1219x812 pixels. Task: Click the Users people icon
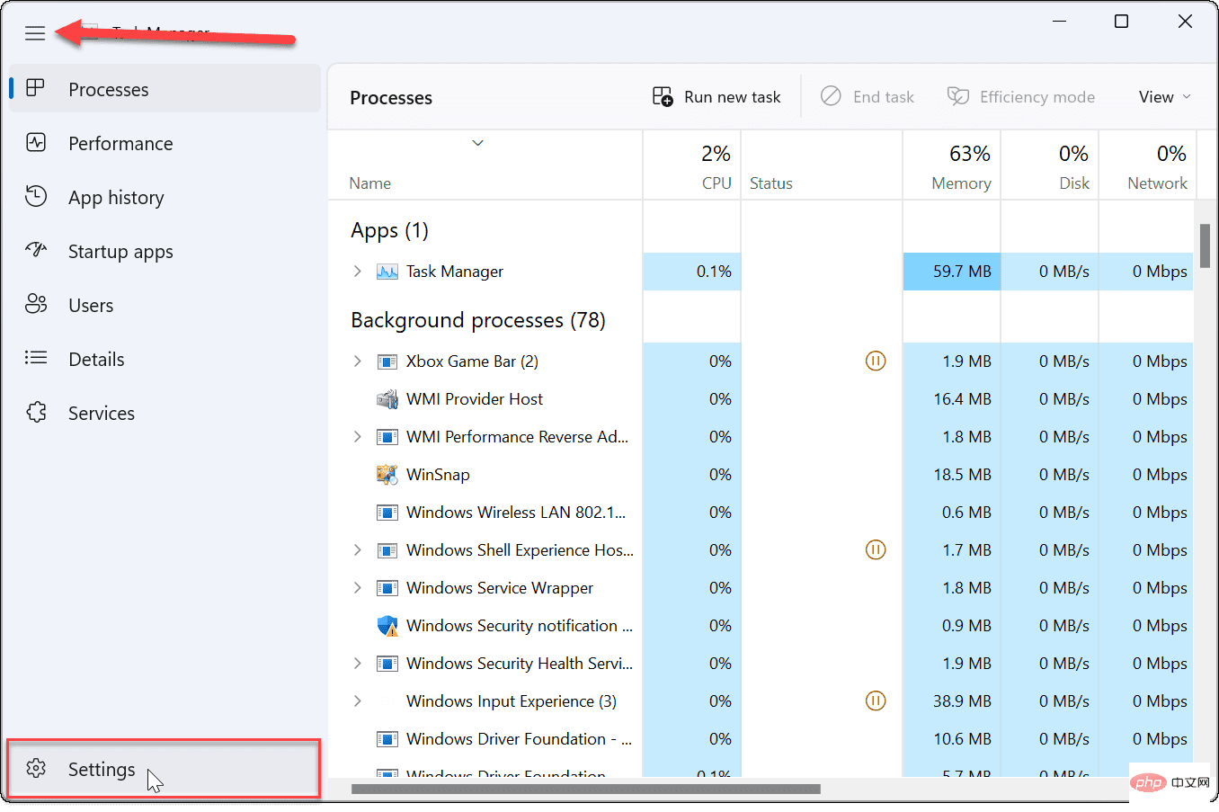tap(36, 304)
